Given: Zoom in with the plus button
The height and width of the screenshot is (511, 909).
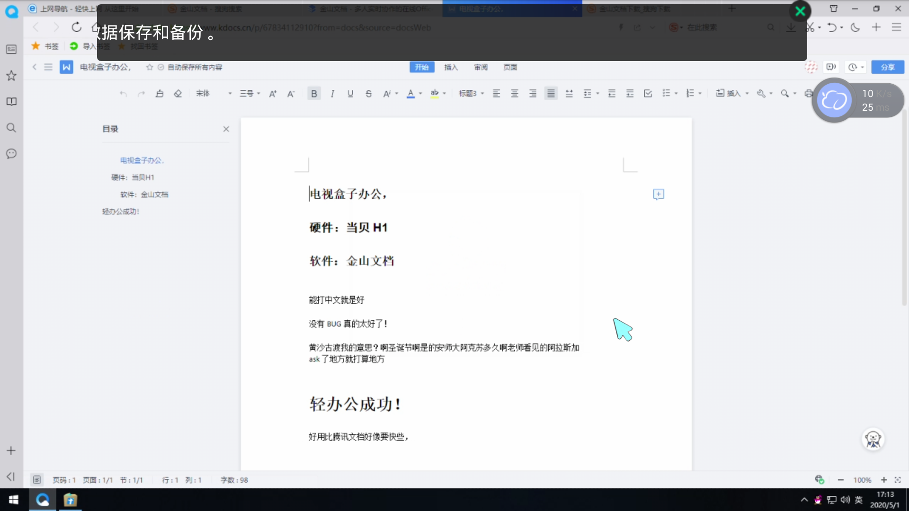Looking at the screenshot, I should point(884,480).
